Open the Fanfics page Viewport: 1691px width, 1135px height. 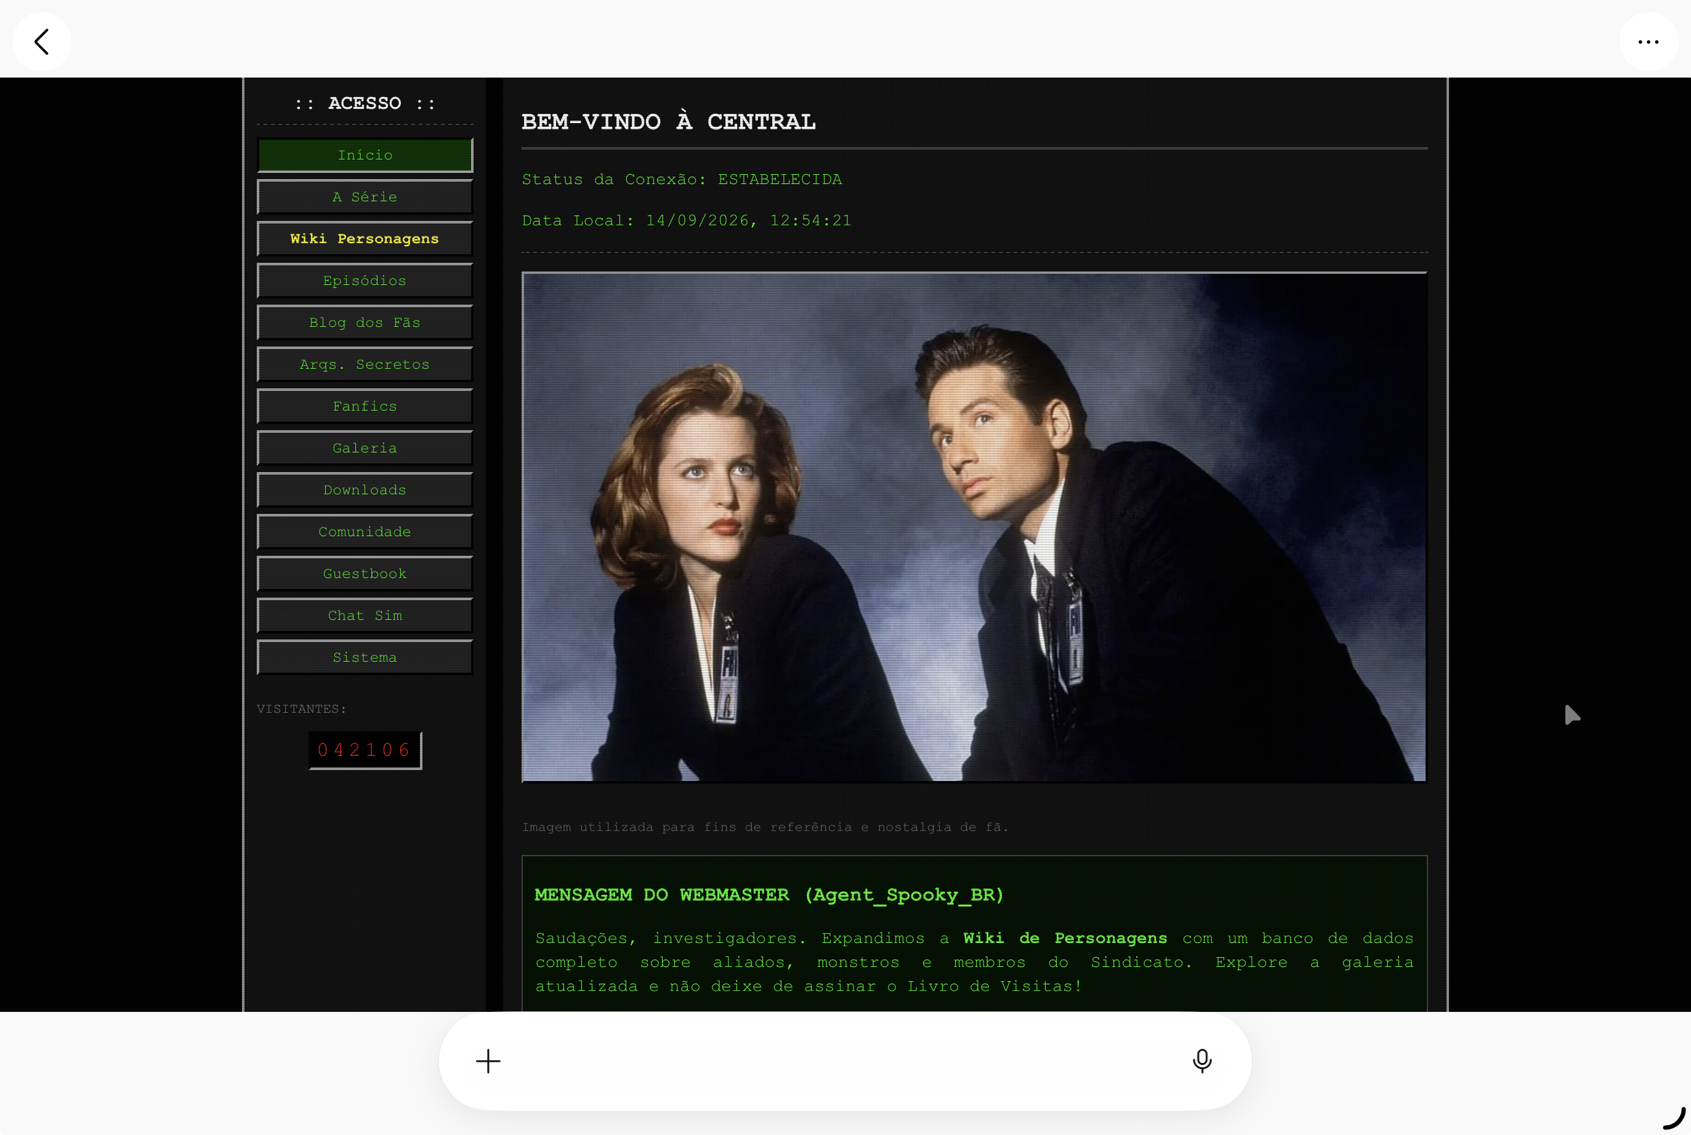365,406
